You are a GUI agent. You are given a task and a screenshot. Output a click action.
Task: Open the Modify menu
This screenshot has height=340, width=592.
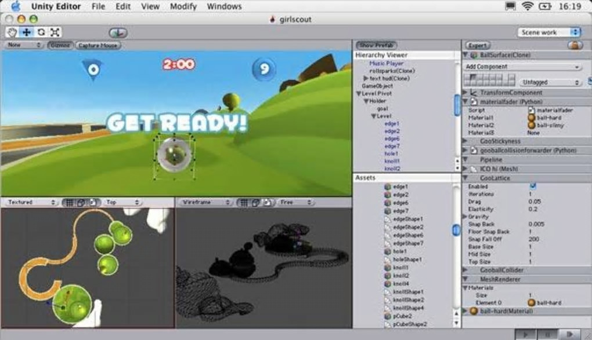point(183,6)
